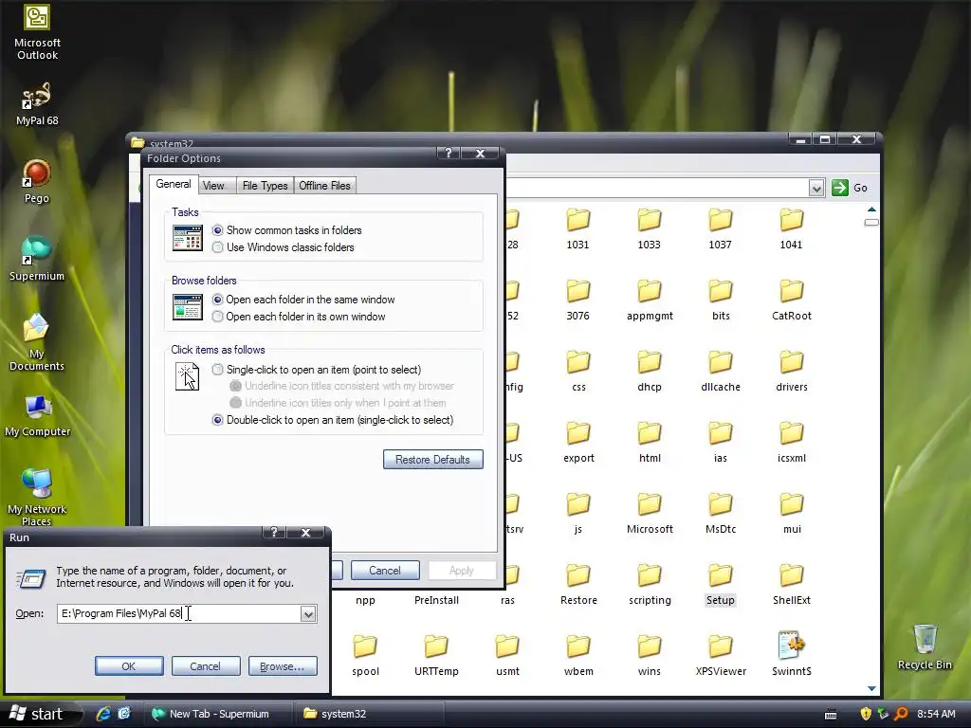Click Browse in the Run dialog
Screen dimensions: 971x728
click(283, 666)
